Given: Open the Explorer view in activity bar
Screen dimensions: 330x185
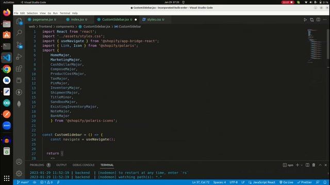Looking at the screenshot, I should point(19,21).
